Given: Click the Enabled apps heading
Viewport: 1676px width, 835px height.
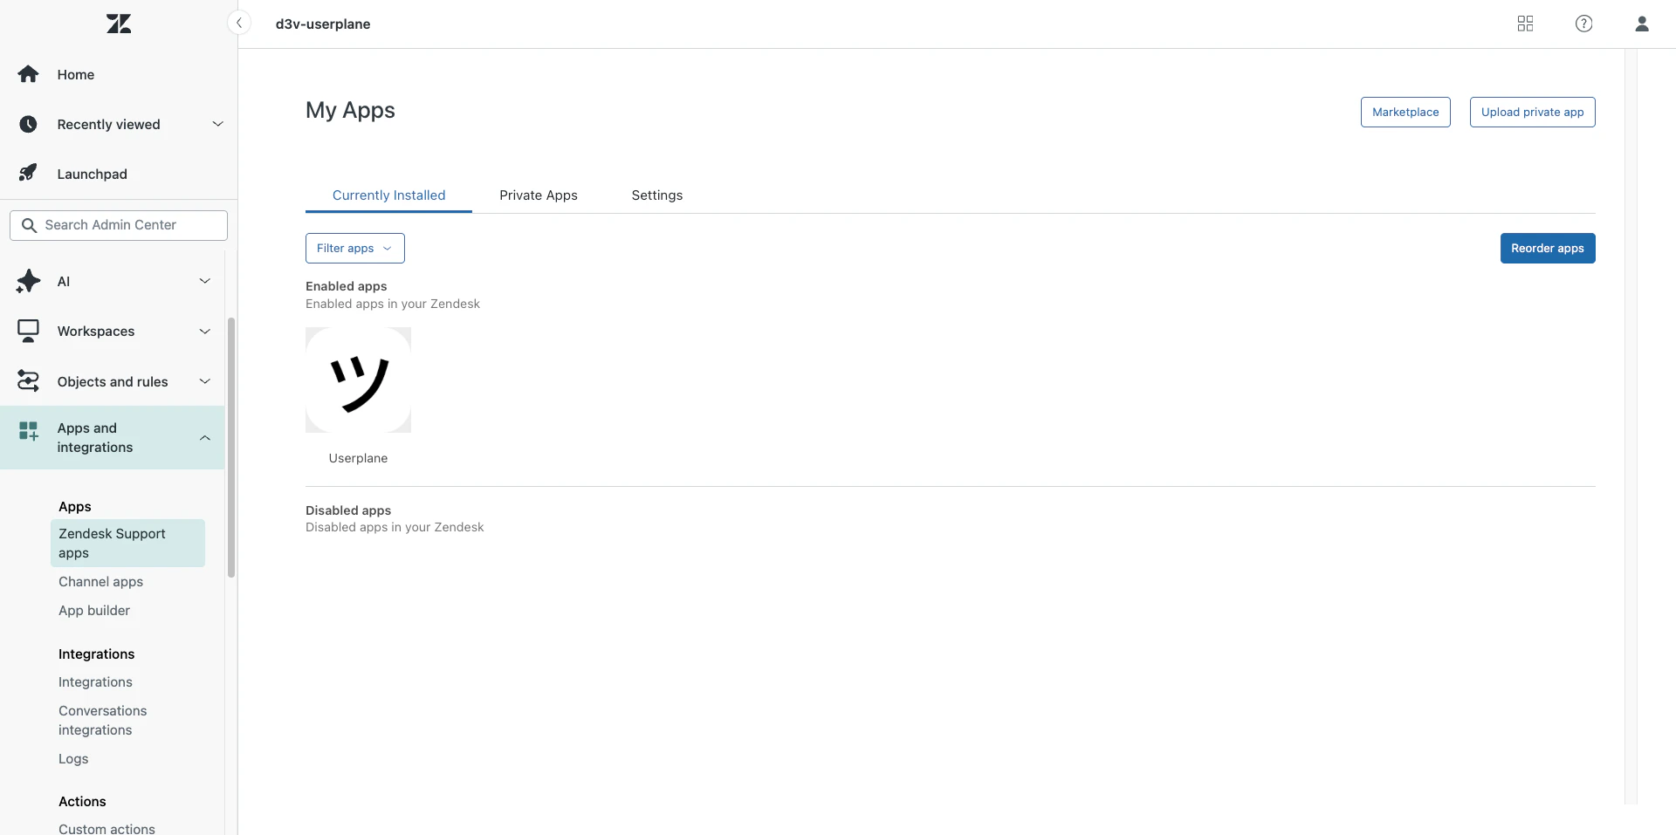Looking at the screenshot, I should [x=346, y=286].
